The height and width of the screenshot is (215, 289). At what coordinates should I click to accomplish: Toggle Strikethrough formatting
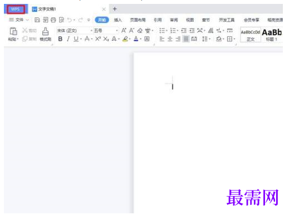[87, 39]
